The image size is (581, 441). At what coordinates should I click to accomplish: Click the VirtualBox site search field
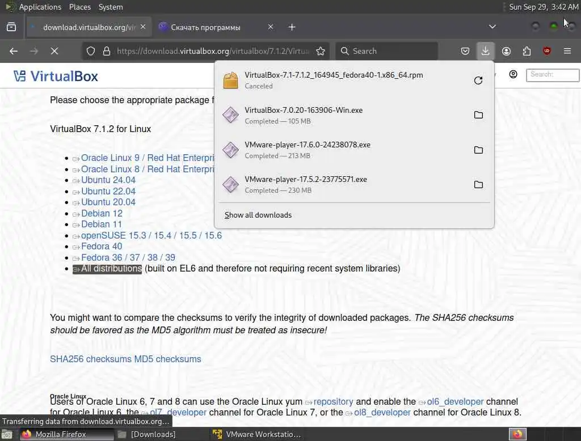(x=552, y=75)
